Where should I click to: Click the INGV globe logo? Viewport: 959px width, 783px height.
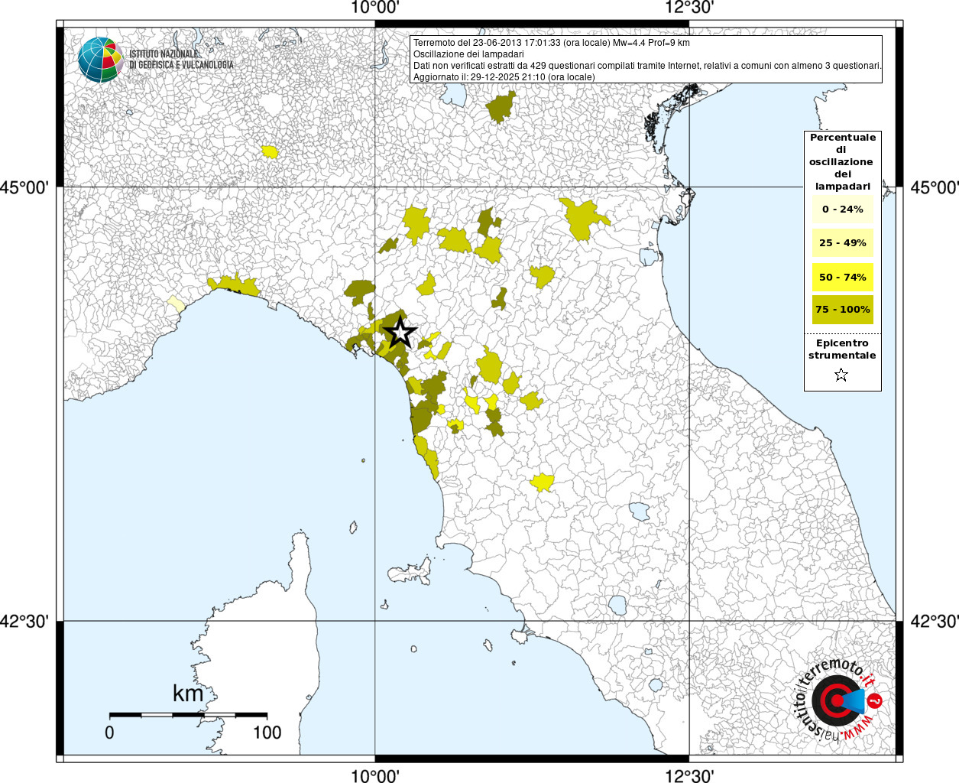(x=100, y=60)
